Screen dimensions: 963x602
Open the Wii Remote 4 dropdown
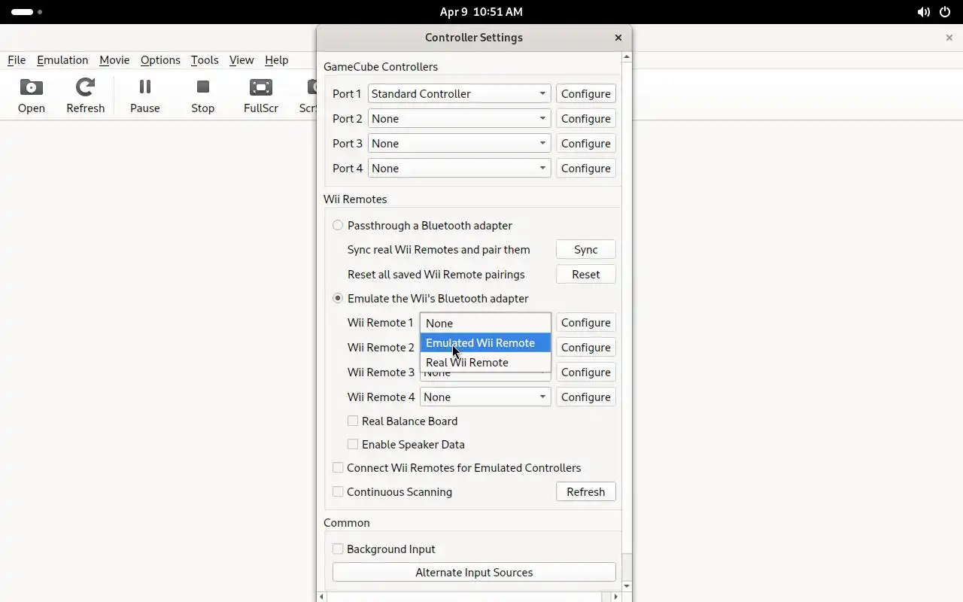[x=485, y=397]
